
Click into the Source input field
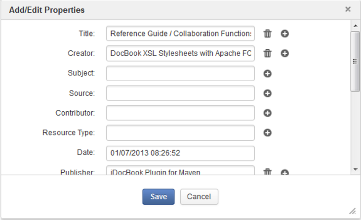[180, 93]
